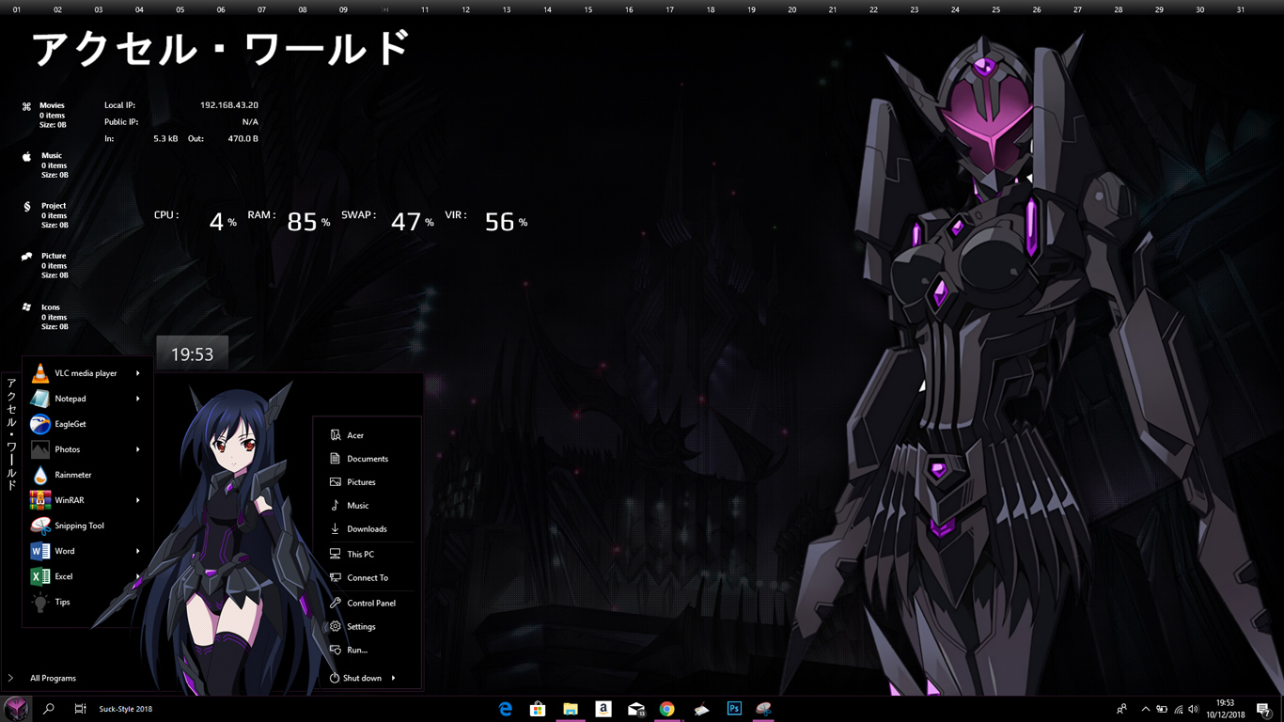Launch Excel from the start menu

[86, 576]
